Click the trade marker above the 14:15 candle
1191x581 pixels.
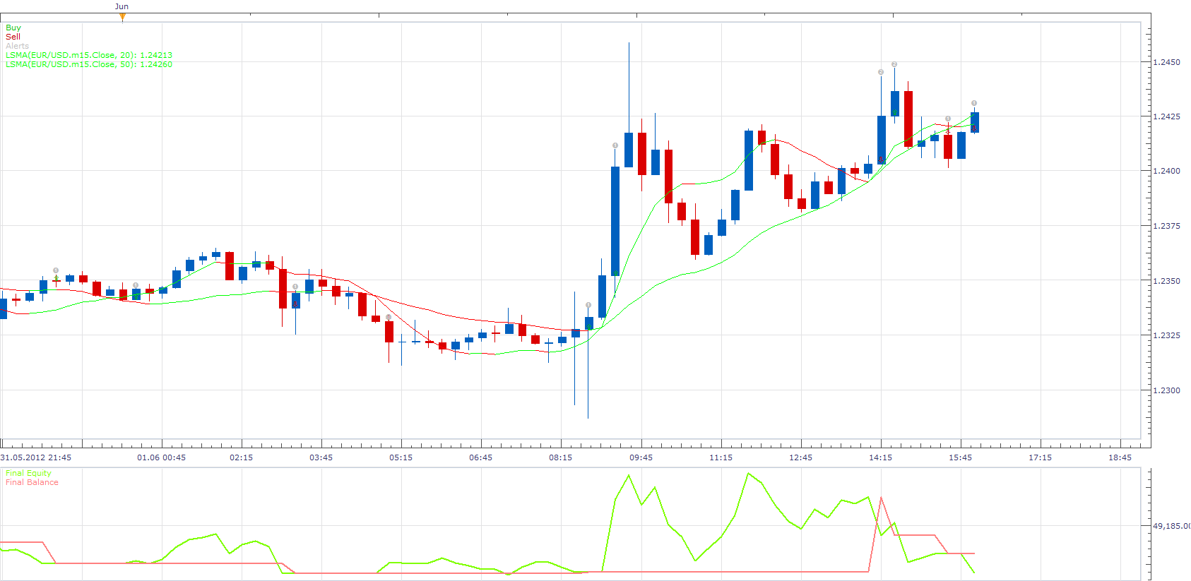(x=881, y=72)
